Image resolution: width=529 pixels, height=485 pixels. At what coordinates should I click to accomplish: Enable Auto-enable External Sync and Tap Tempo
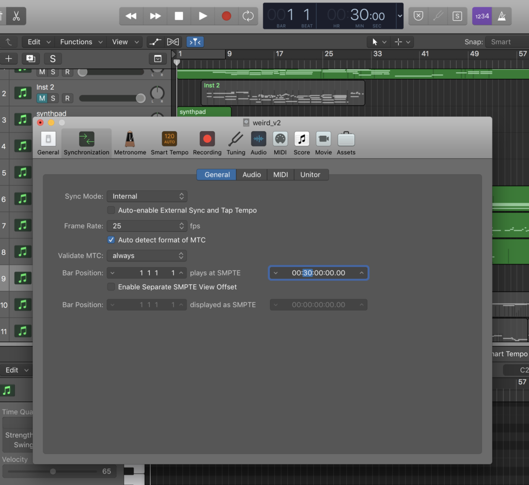coord(111,211)
